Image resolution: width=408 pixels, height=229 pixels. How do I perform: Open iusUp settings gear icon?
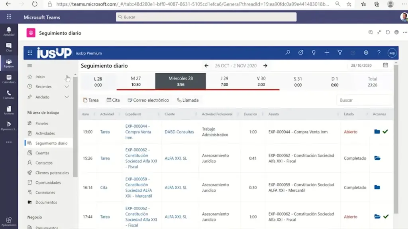(x=366, y=53)
